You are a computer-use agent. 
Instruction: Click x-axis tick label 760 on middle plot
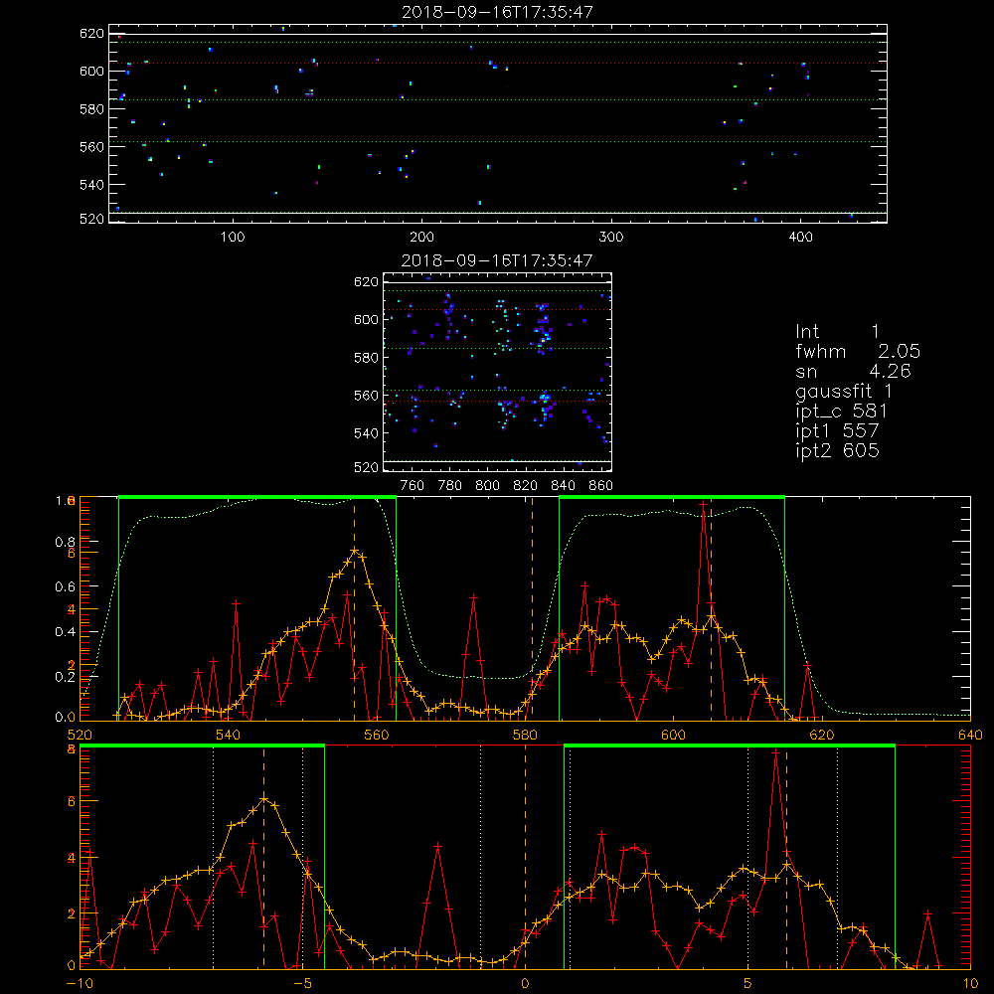pyautogui.click(x=413, y=486)
